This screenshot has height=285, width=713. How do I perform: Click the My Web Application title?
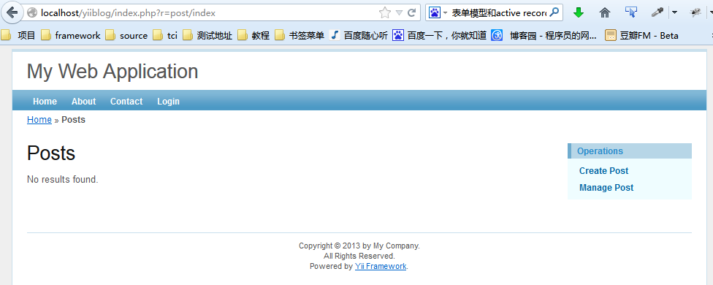tap(113, 72)
